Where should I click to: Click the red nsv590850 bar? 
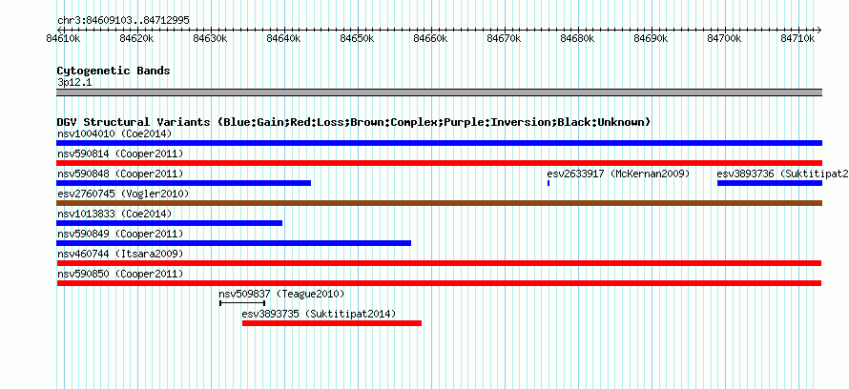[x=439, y=283]
